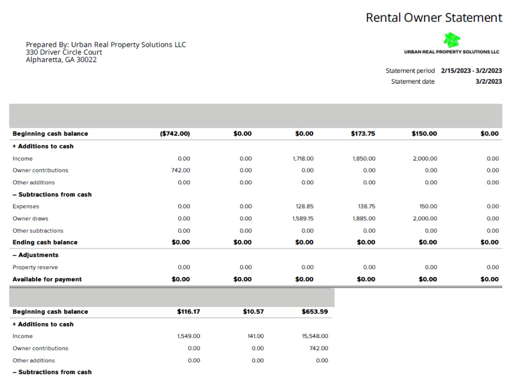Select the "Statement date" label
This screenshot has width=517, height=387.
point(413,82)
